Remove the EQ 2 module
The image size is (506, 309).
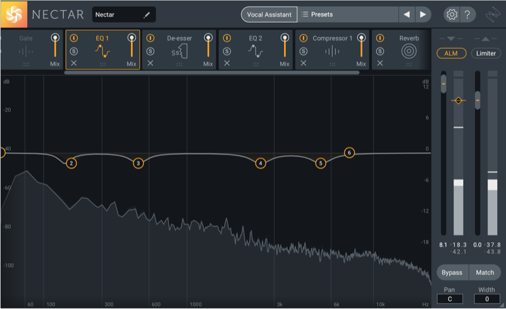pos(227,63)
